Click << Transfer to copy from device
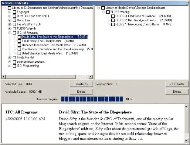Viewport: 190px width, 145px height. point(177,84)
